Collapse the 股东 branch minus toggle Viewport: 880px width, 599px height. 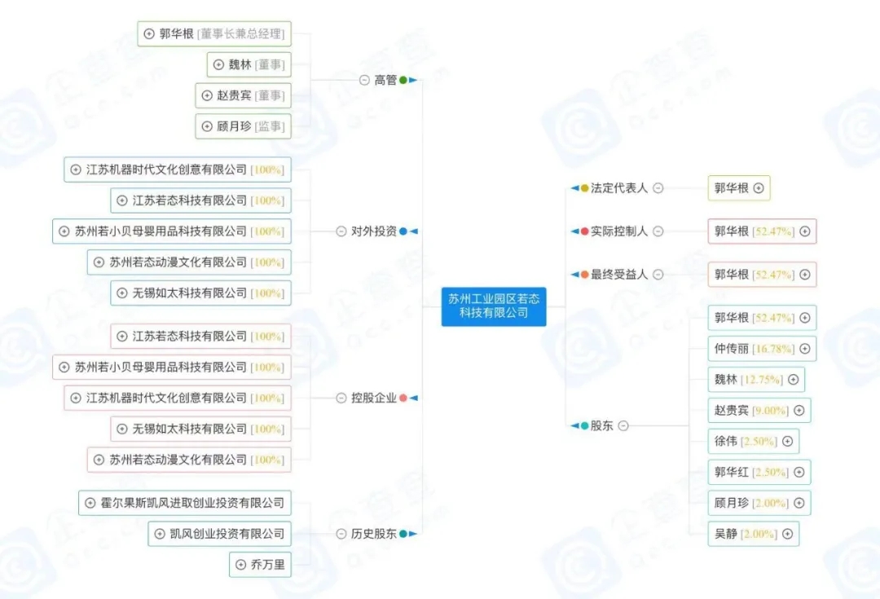[x=623, y=425]
